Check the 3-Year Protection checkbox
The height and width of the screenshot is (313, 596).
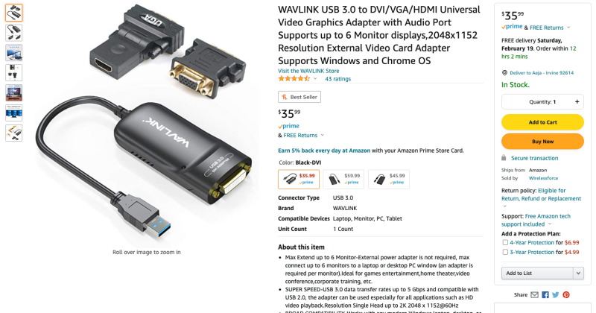click(x=505, y=252)
